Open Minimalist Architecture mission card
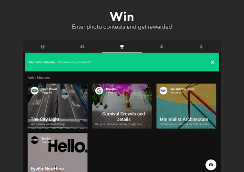 point(186,106)
